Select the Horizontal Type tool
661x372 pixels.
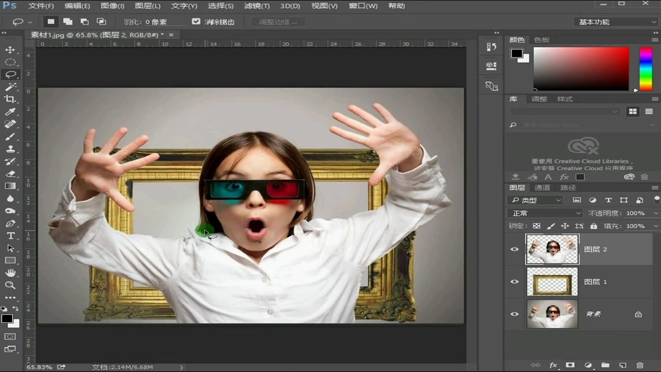point(10,236)
